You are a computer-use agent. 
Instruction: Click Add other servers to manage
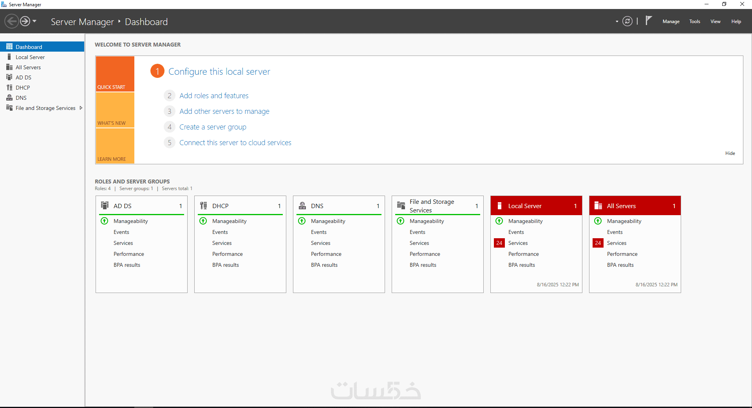click(224, 111)
